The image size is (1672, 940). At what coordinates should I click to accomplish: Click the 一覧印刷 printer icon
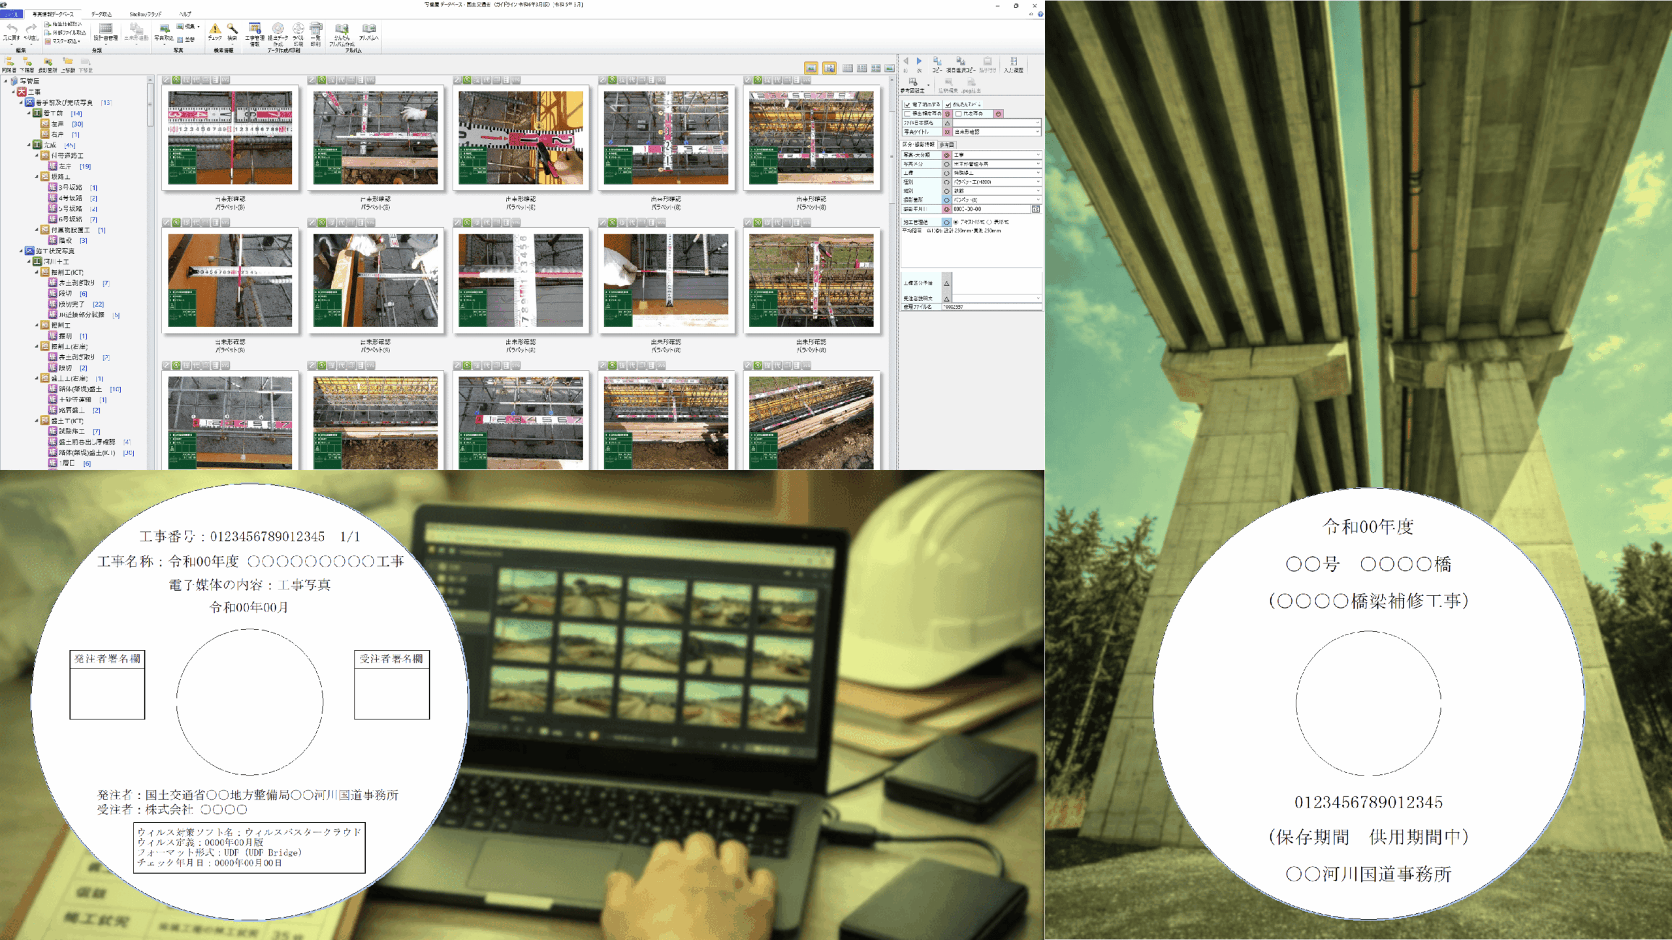tap(316, 29)
